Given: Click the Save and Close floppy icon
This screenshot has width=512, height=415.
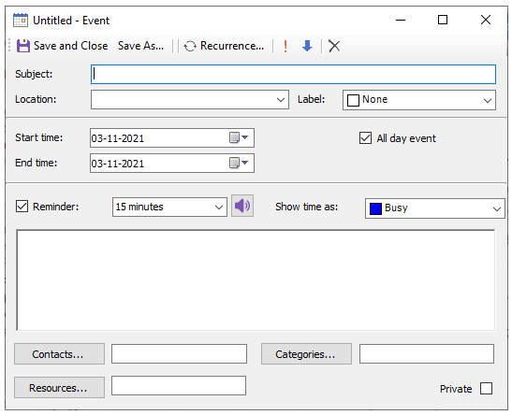Looking at the screenshot, I should [22, 46].
